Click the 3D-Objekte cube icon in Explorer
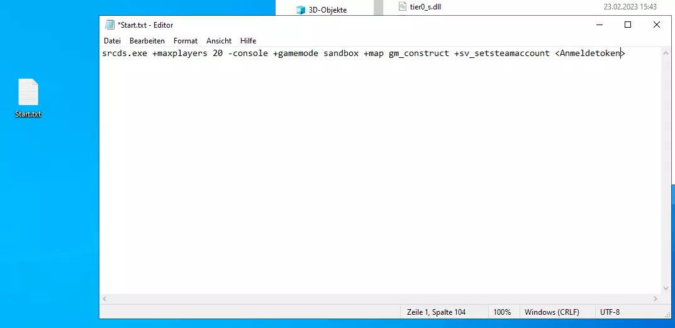Screen dimensions: 675x328 (x=301, y=10)
